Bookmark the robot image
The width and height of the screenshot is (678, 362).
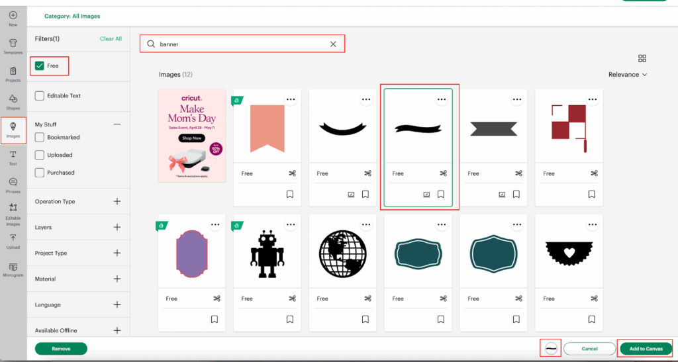coord(290,319)
